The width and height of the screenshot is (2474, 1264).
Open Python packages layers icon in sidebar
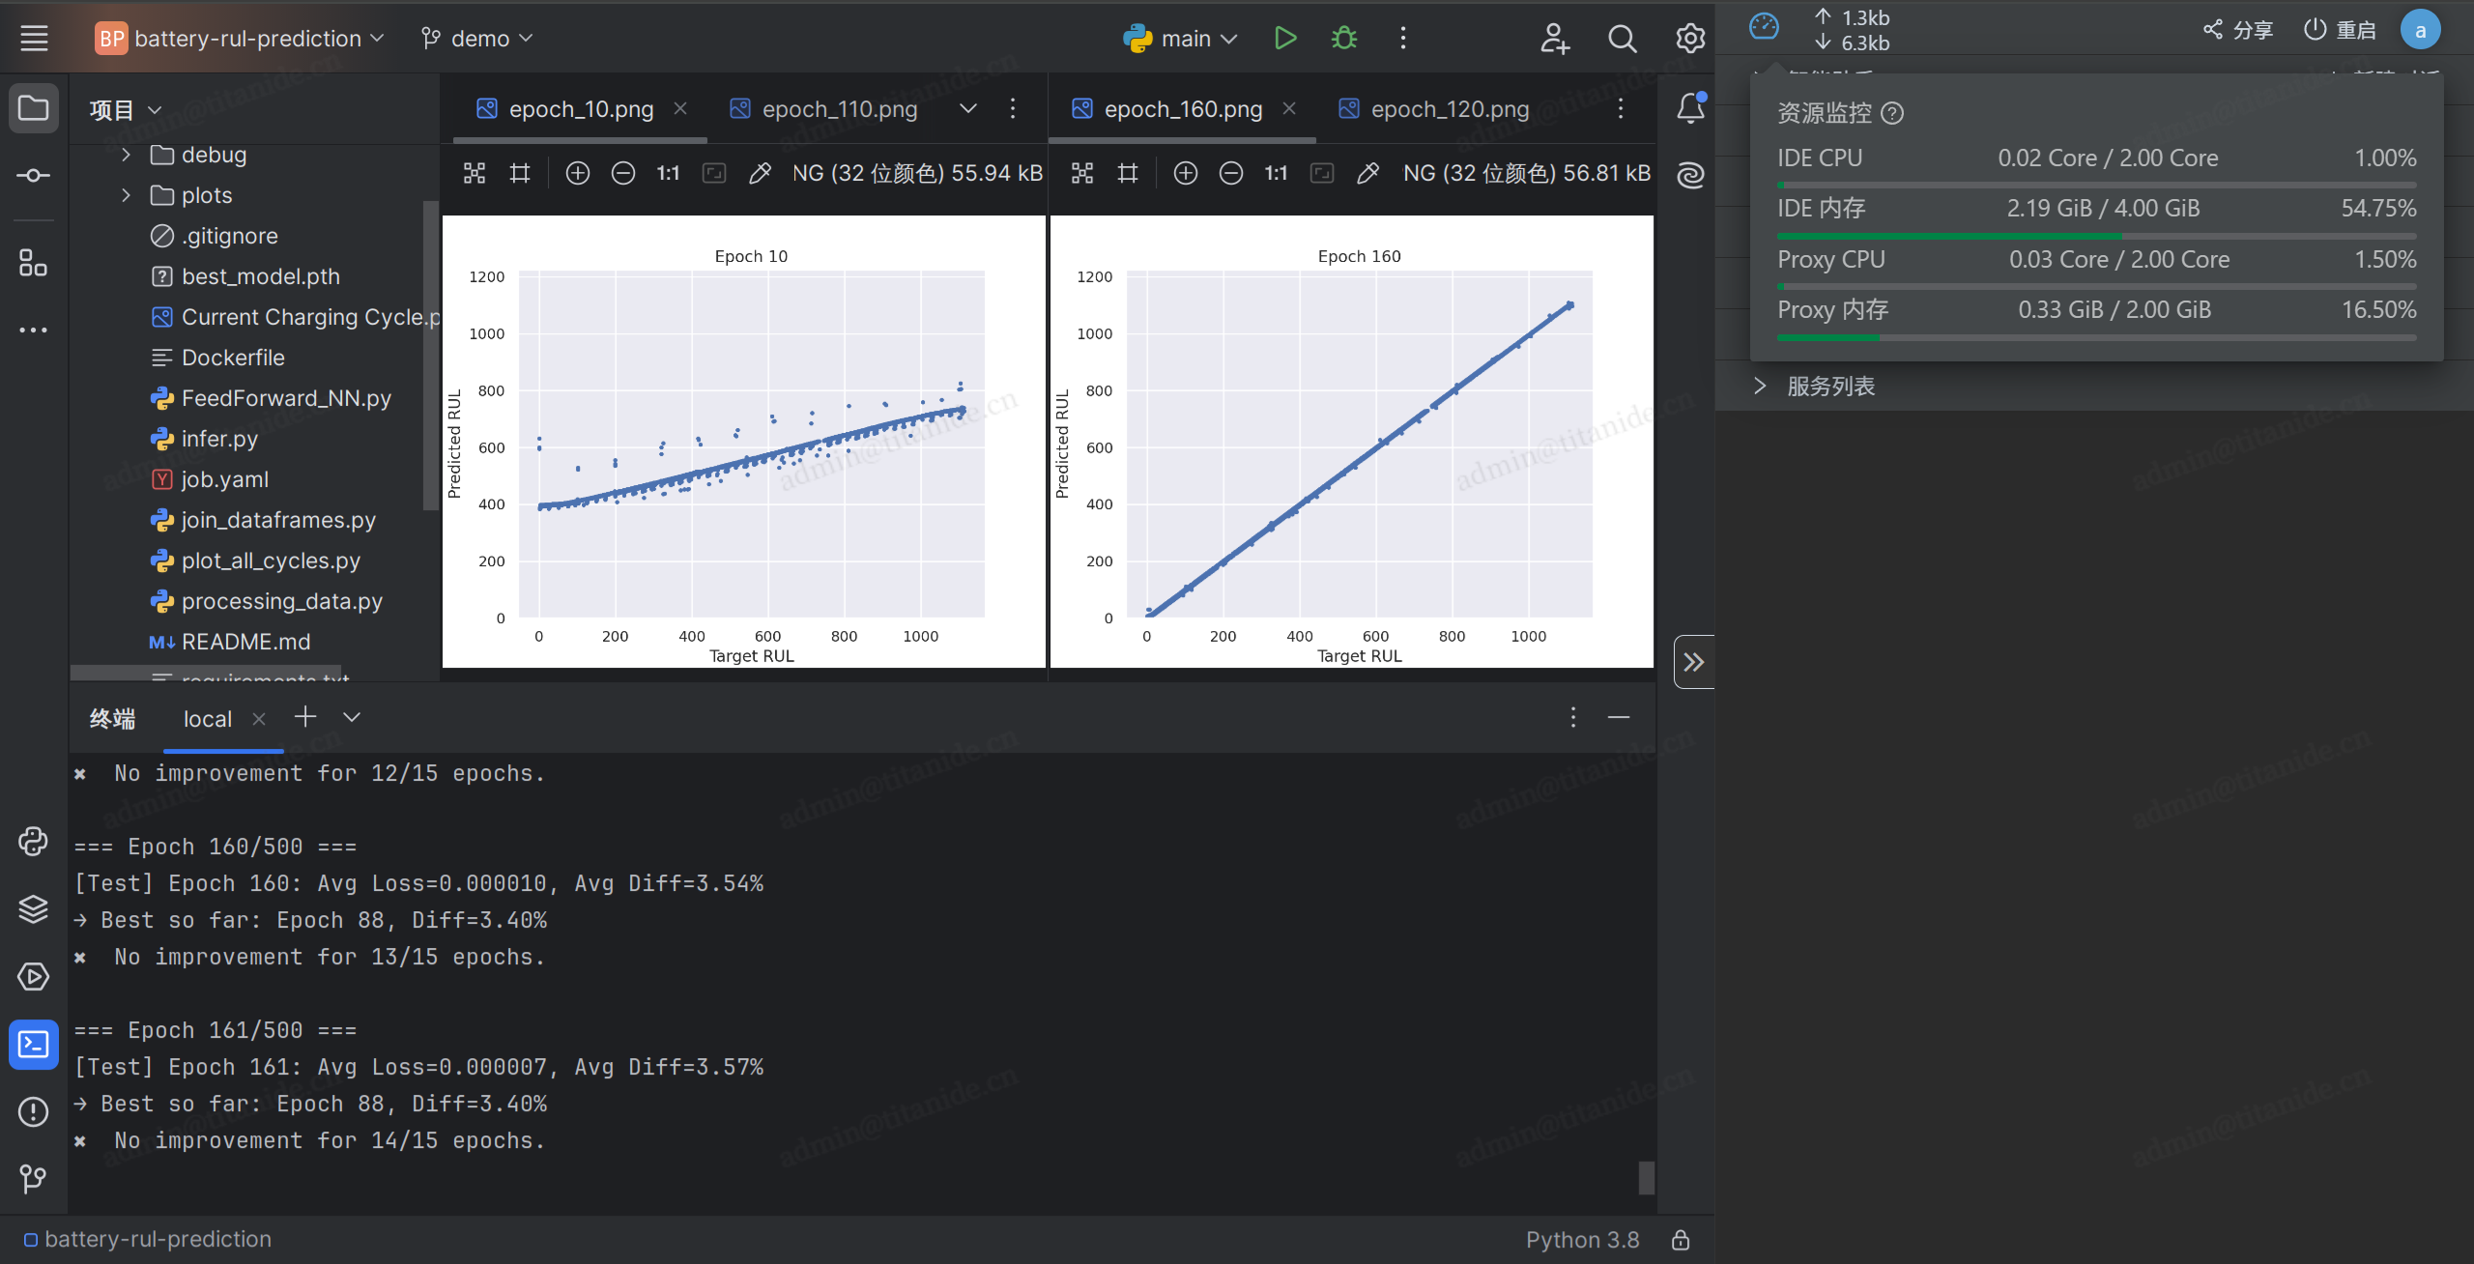click(33, 908)
